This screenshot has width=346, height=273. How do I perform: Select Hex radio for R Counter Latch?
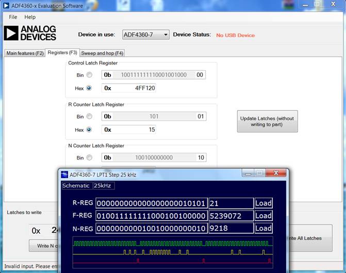89,130
